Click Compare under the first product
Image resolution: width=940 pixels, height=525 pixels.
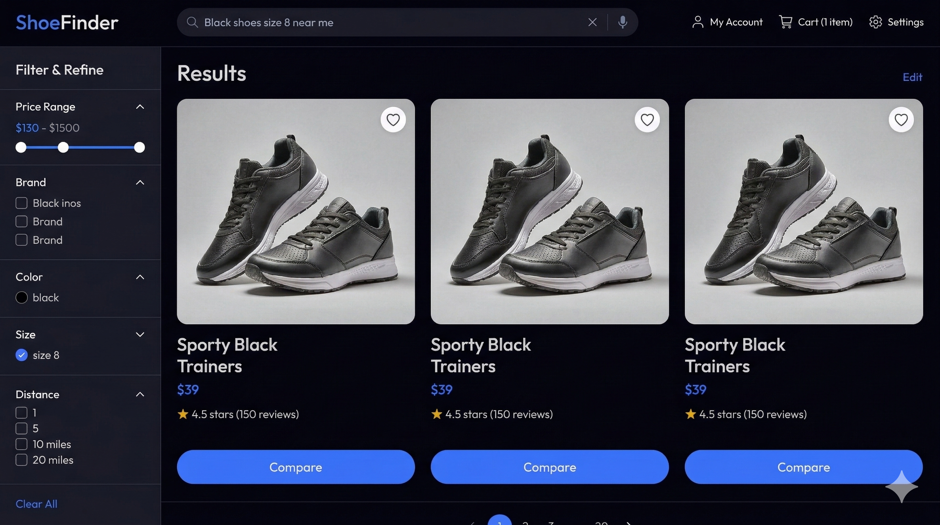295,467
